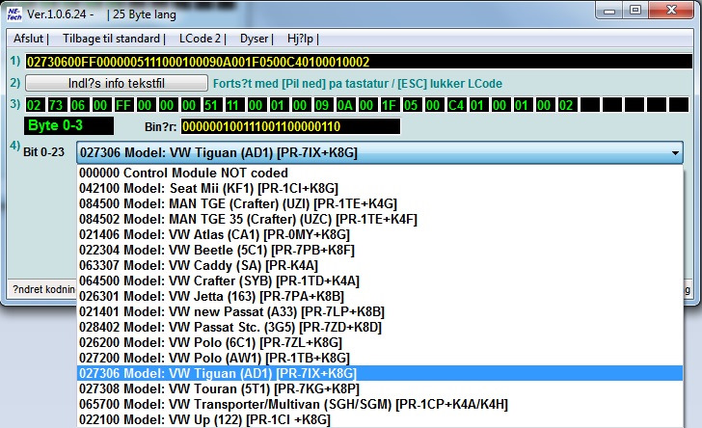Select byte cell showing 06
The height and width of the screenshot is (428, 702).
78,105
